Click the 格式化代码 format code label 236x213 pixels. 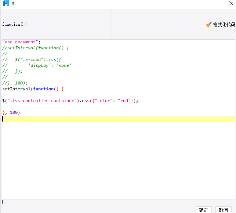click(x=224, y=25)
